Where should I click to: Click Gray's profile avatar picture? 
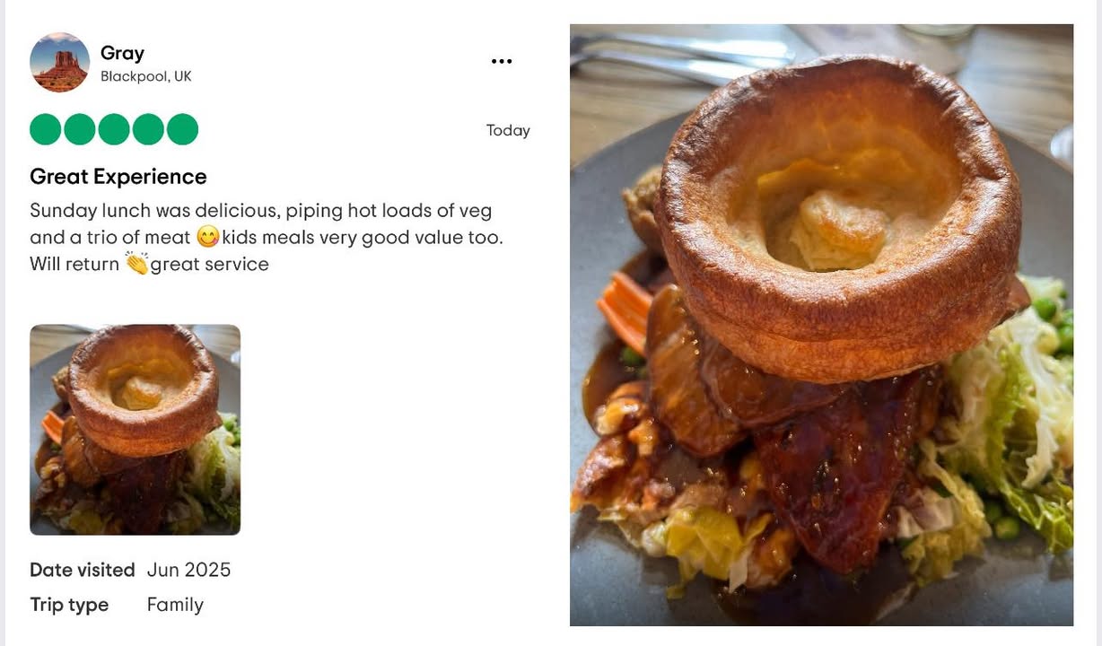[x=59, y=63]
